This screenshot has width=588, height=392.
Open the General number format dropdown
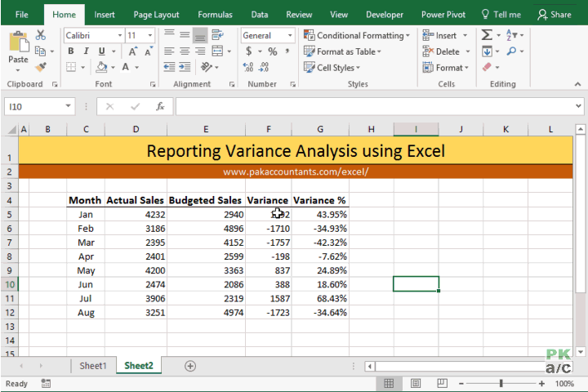[x=290, y=35]
